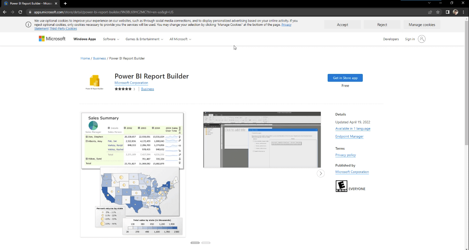This screenshot has width=469, height=250.
Task: Expand the Software menu
Action: coord(111,39)
